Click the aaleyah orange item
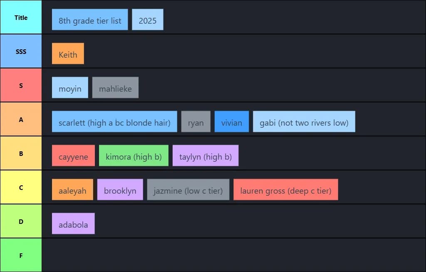This screenshot has width=426, height=272. (72, 190)
